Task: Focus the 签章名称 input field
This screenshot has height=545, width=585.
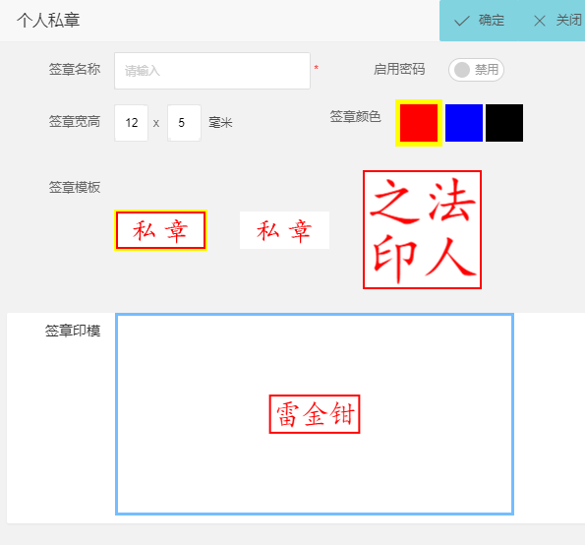Action: point(212,71)
